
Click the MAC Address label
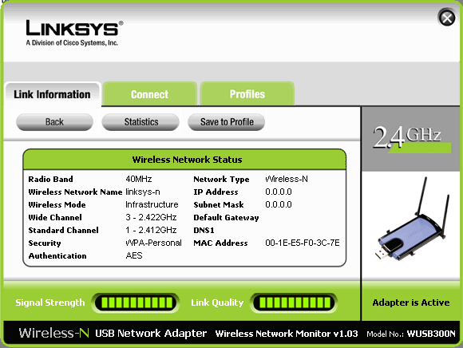220,243
